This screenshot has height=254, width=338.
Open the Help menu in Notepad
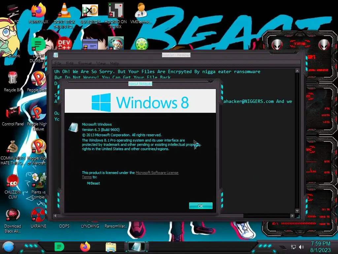pyautogui.click(x=115, y=63)
